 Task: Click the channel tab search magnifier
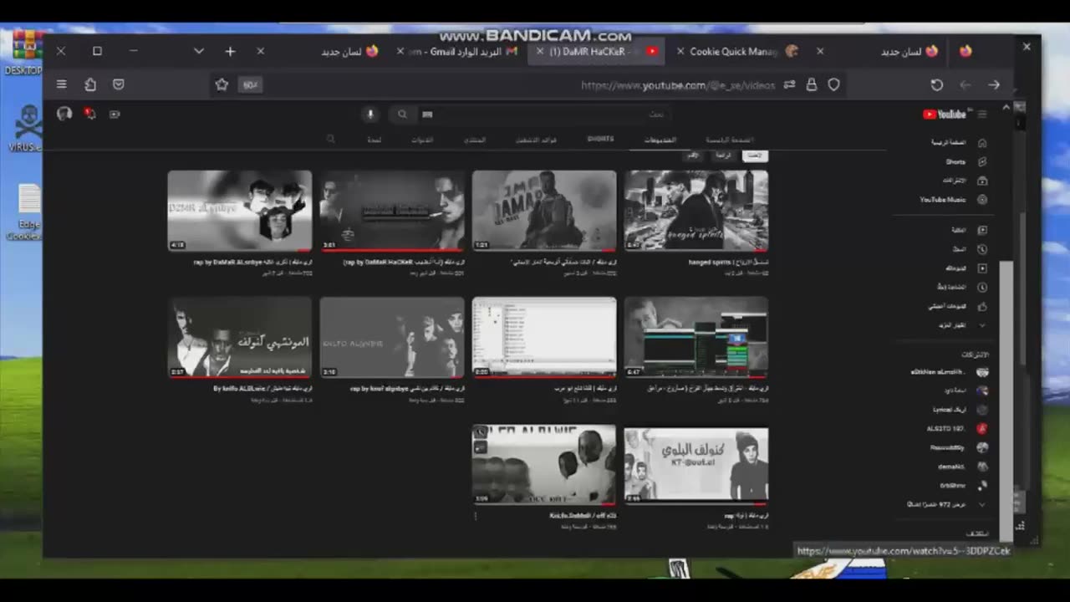click(331, 140)
